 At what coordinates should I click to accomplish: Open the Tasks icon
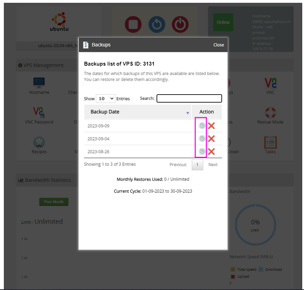point(270,142)
